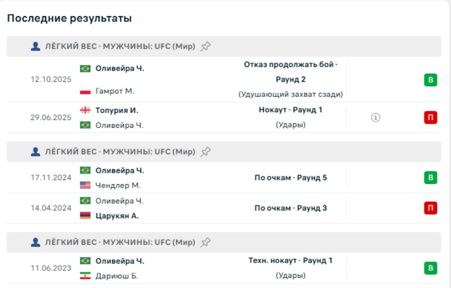451x288 pixels.
Task: Select fighter Дариюш Б.
Action: click(x=116, y=276)
